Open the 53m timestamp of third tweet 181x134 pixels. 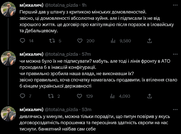[87, 110]
